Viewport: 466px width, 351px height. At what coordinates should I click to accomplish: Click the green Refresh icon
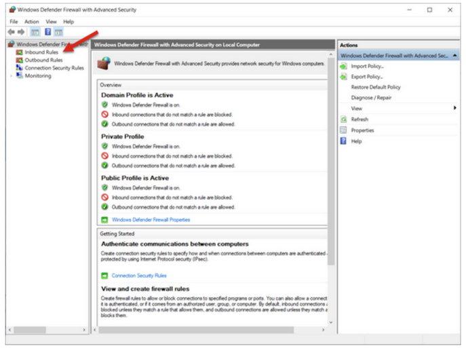coord(343,119)
